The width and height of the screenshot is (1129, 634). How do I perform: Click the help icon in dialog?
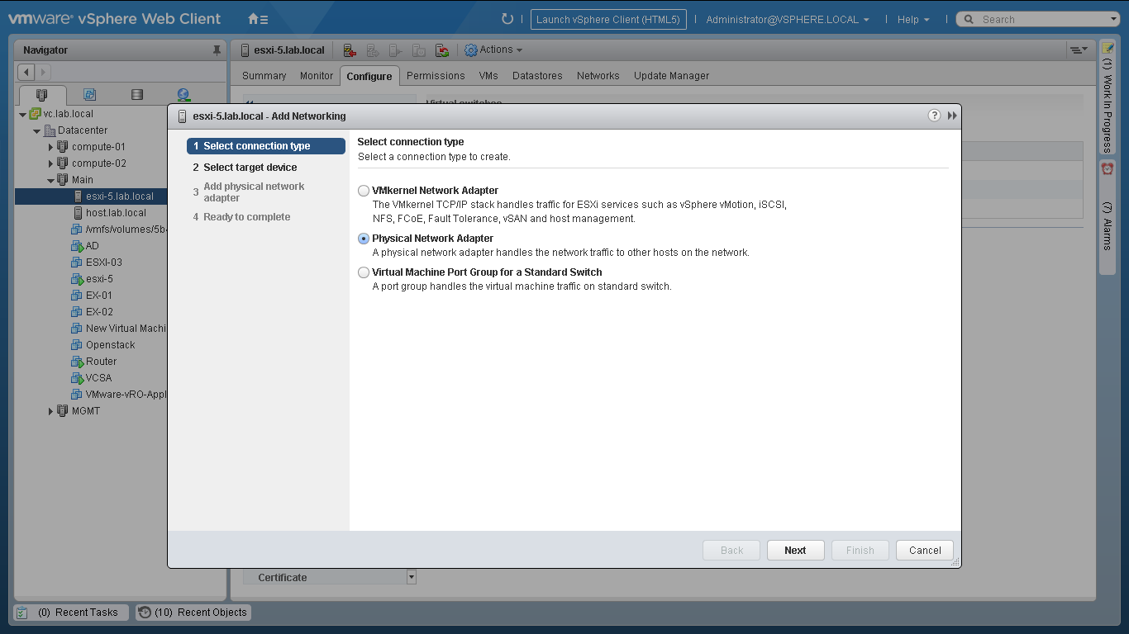934,116
